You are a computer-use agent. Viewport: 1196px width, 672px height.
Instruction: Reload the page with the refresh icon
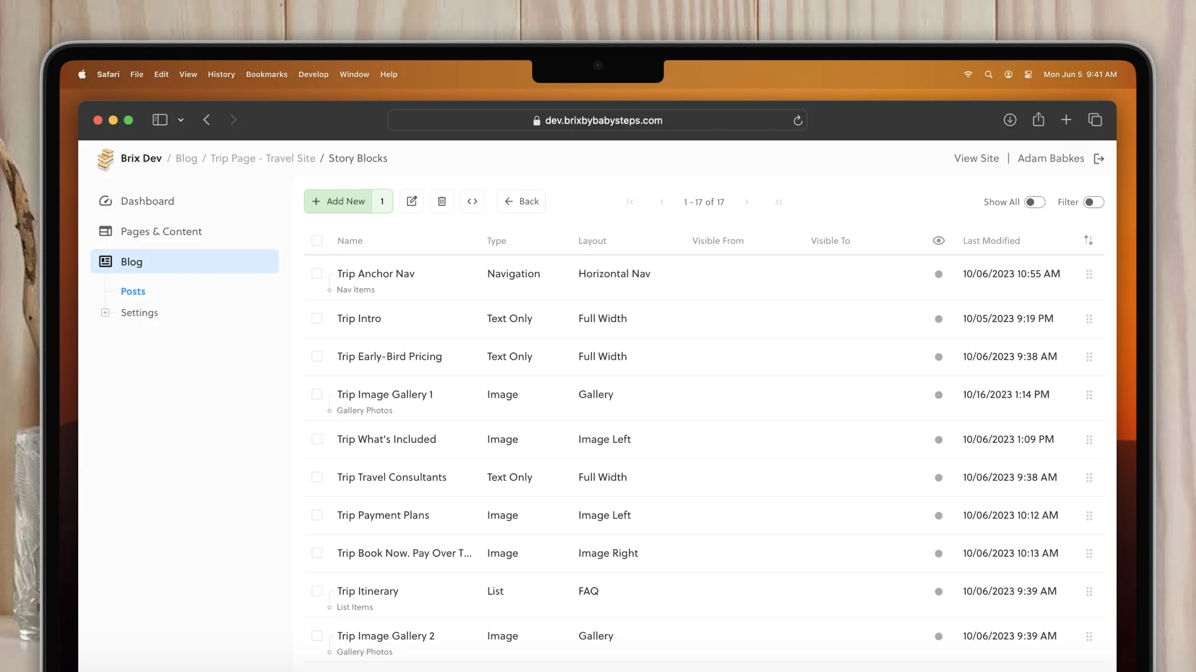coord(798,120)
